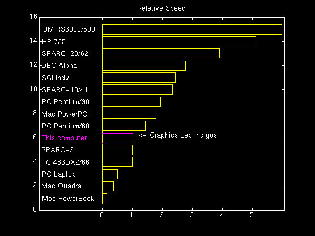
Task: Click the 'Mac PowerPC' label
Action: [x=65, y=114]
